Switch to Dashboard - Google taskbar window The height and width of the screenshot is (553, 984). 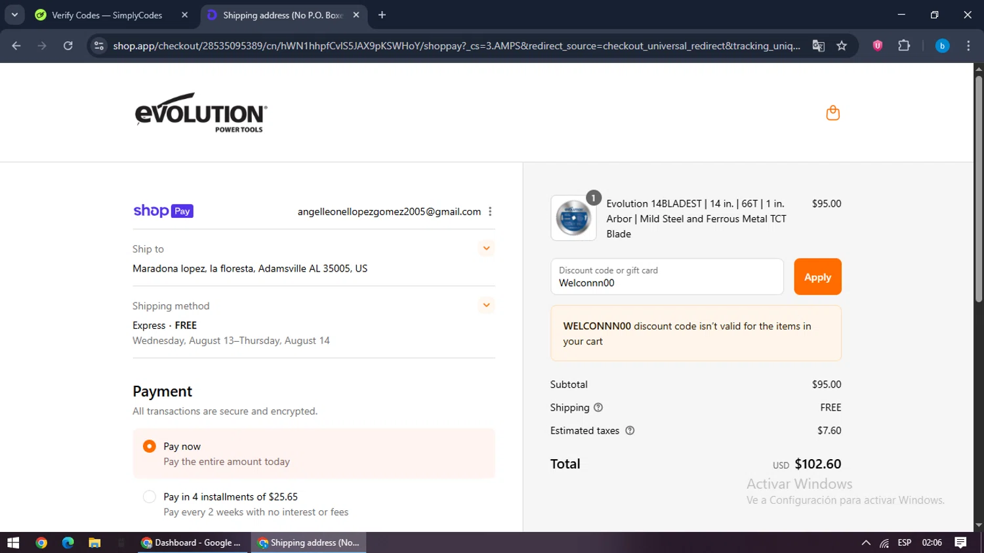(193, 543)
